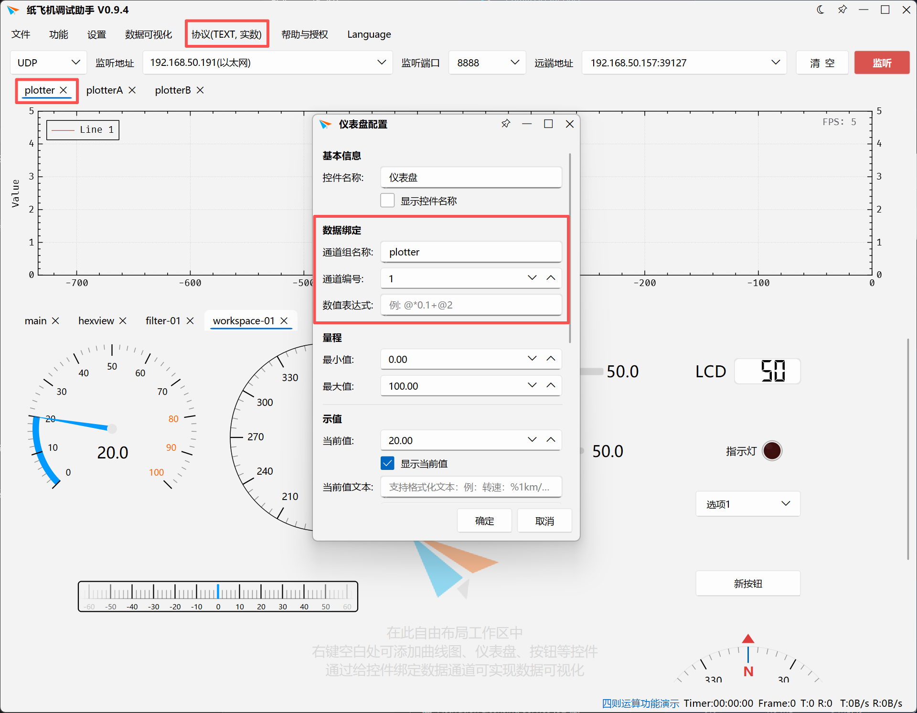Open the Language menu
The width and height of the screenshot is (917, 713).
(x=369, y=34)
